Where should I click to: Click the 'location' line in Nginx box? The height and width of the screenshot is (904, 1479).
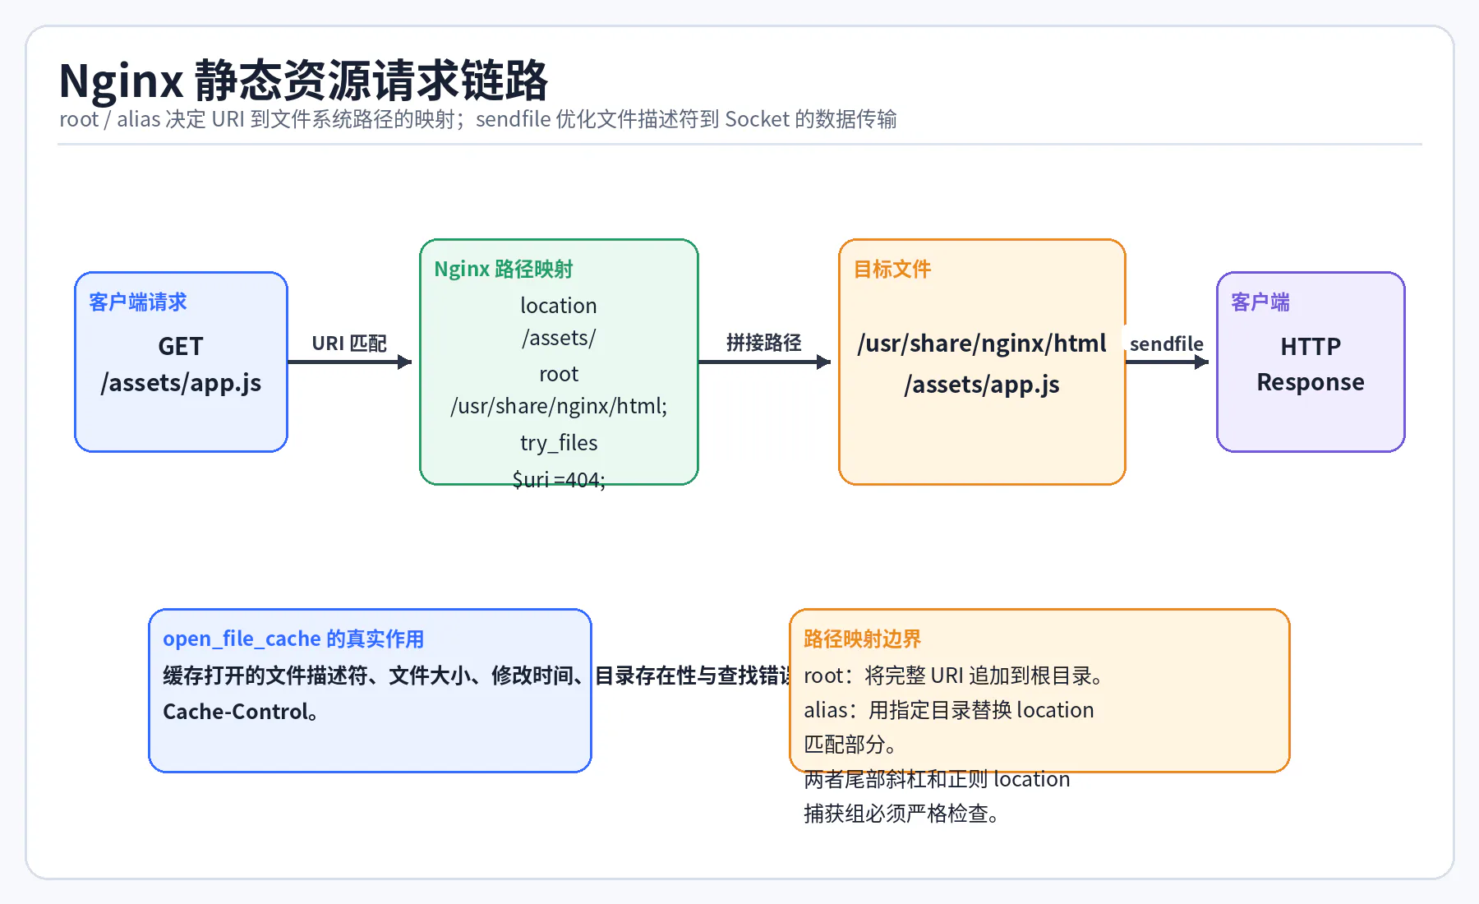(559, 306)
